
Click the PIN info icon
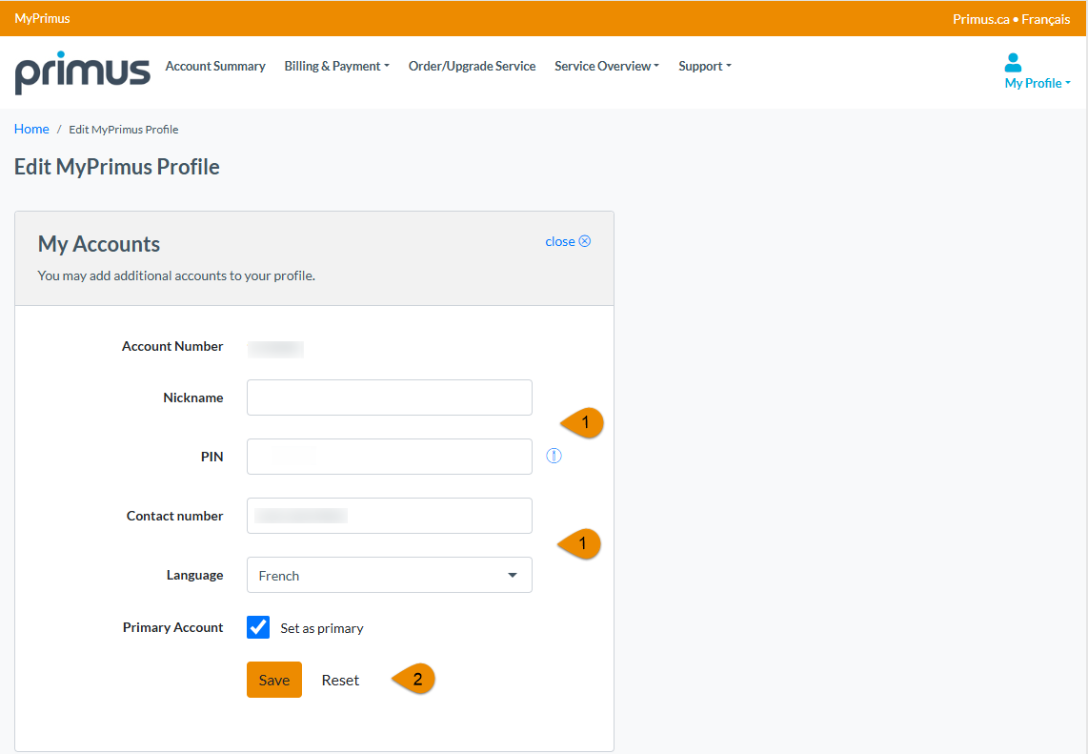(554, 456)
